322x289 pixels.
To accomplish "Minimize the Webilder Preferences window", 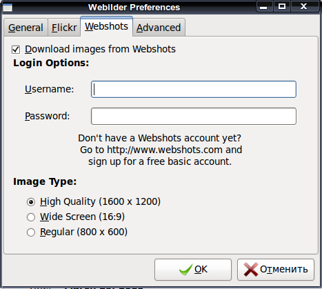I will click(263, 7).
